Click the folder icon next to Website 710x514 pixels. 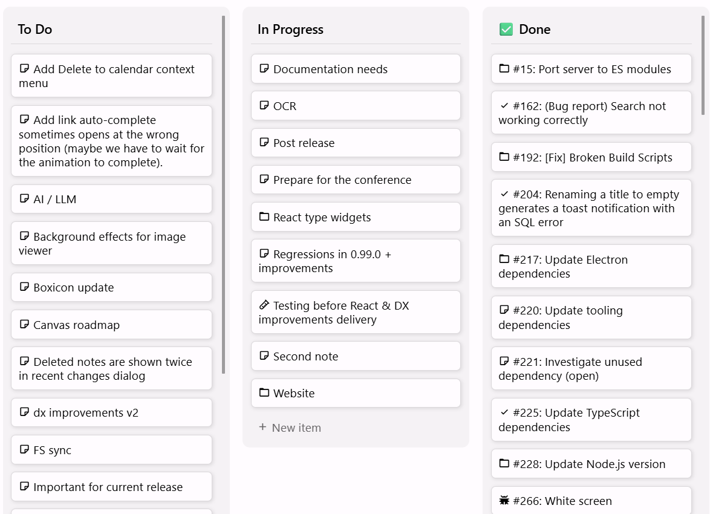pyautogui.click(x=264, y=392)
